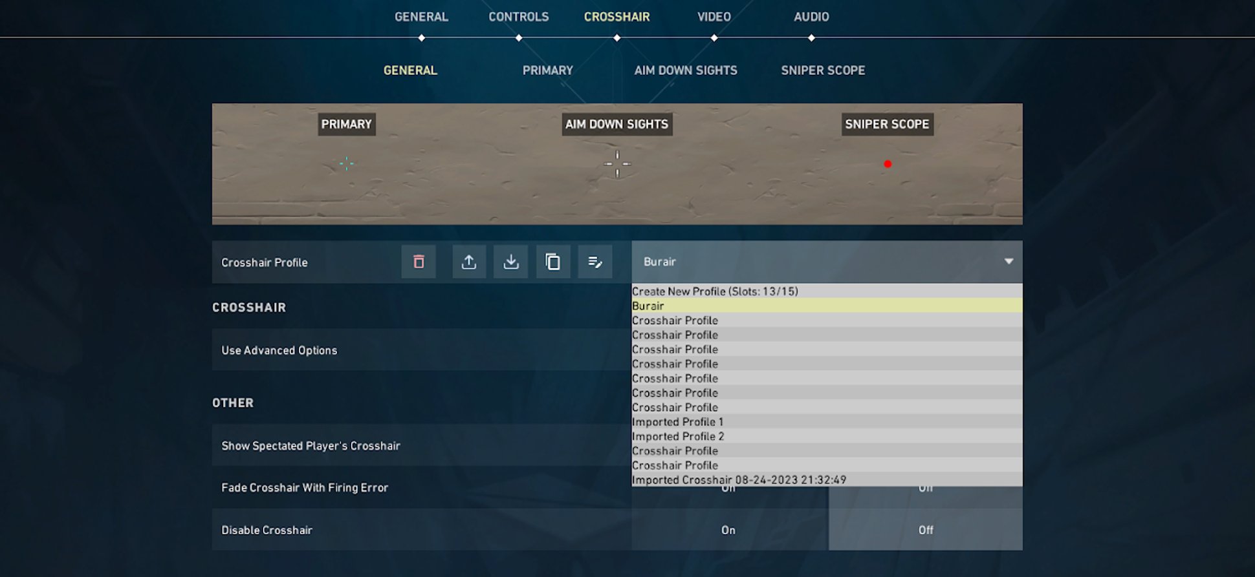Click the import profile code download icon
1255x577 pixels.
[511, 262]
